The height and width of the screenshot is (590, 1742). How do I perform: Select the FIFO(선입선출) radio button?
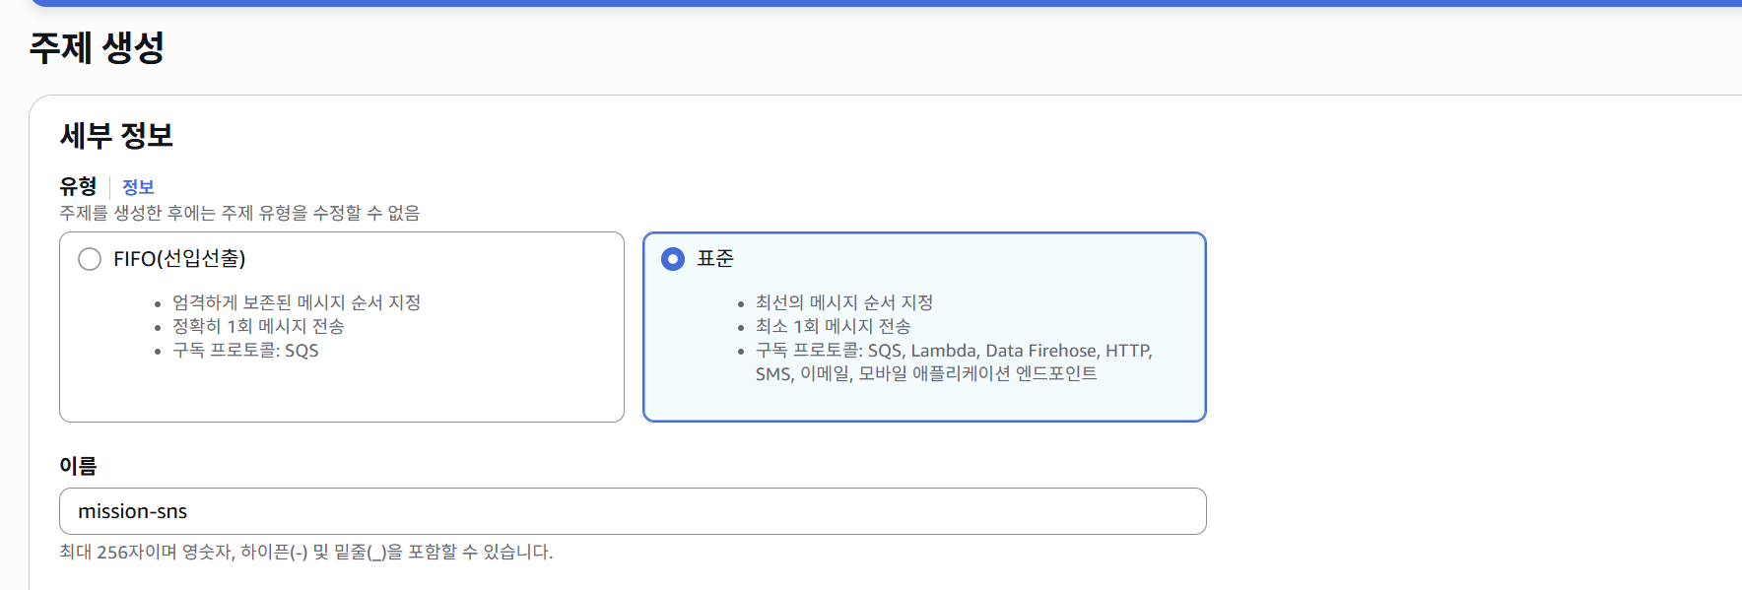(x=90, y=259)
